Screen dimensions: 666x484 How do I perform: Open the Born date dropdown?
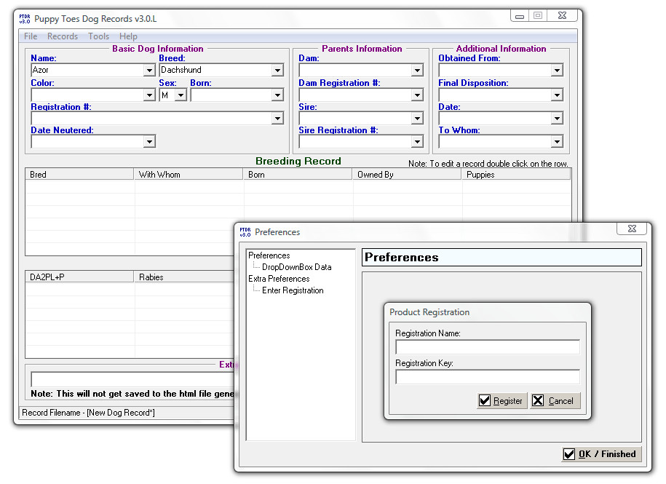277,95
